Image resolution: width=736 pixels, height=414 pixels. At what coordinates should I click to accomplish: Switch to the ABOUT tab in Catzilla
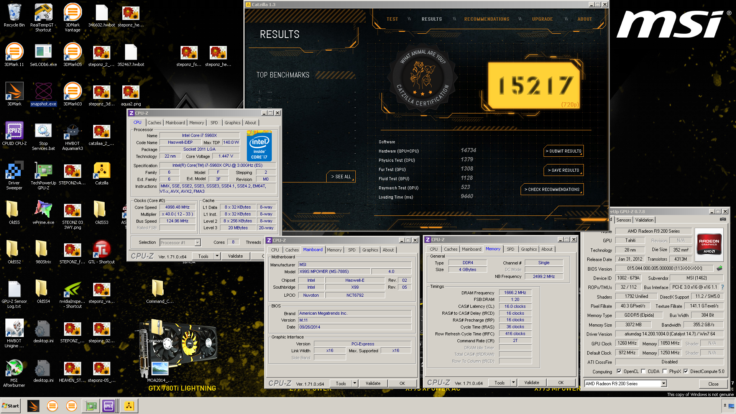[x=585, y=19]
